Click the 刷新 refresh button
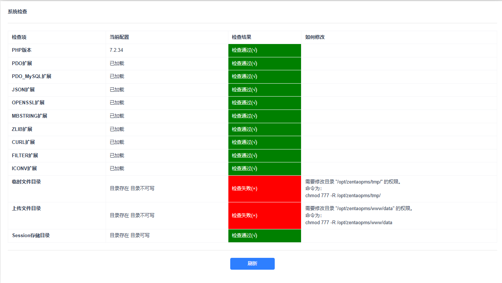Image resolution: width=502 pixels, height=283 pixels. (252, 264)
